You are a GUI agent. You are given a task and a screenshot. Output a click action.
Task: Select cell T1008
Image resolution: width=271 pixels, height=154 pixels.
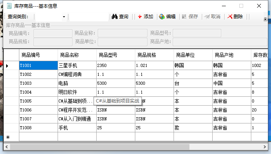point(38,128)
